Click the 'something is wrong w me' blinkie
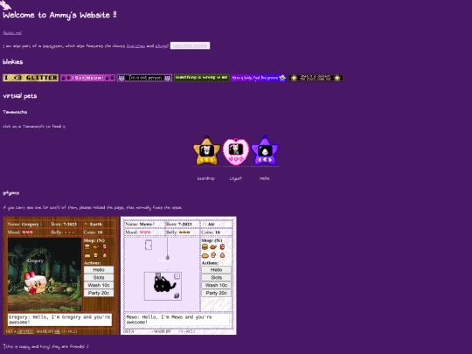 pos(202,78)
